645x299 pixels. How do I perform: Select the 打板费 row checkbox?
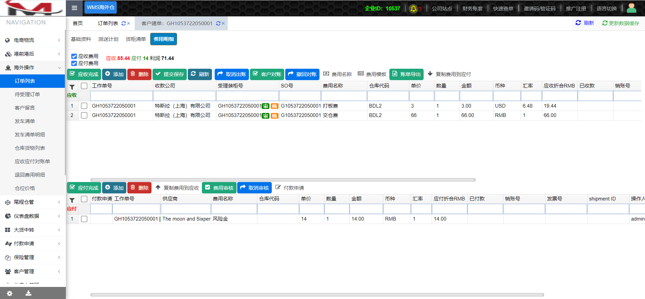[x=84, y=106]
